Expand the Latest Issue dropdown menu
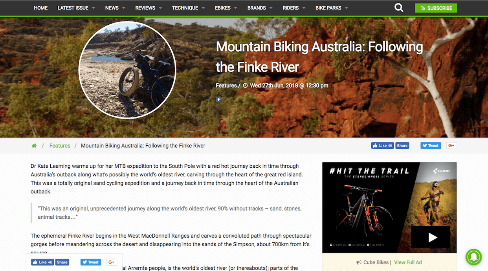The image size is (488, 271). coord(76,8)
